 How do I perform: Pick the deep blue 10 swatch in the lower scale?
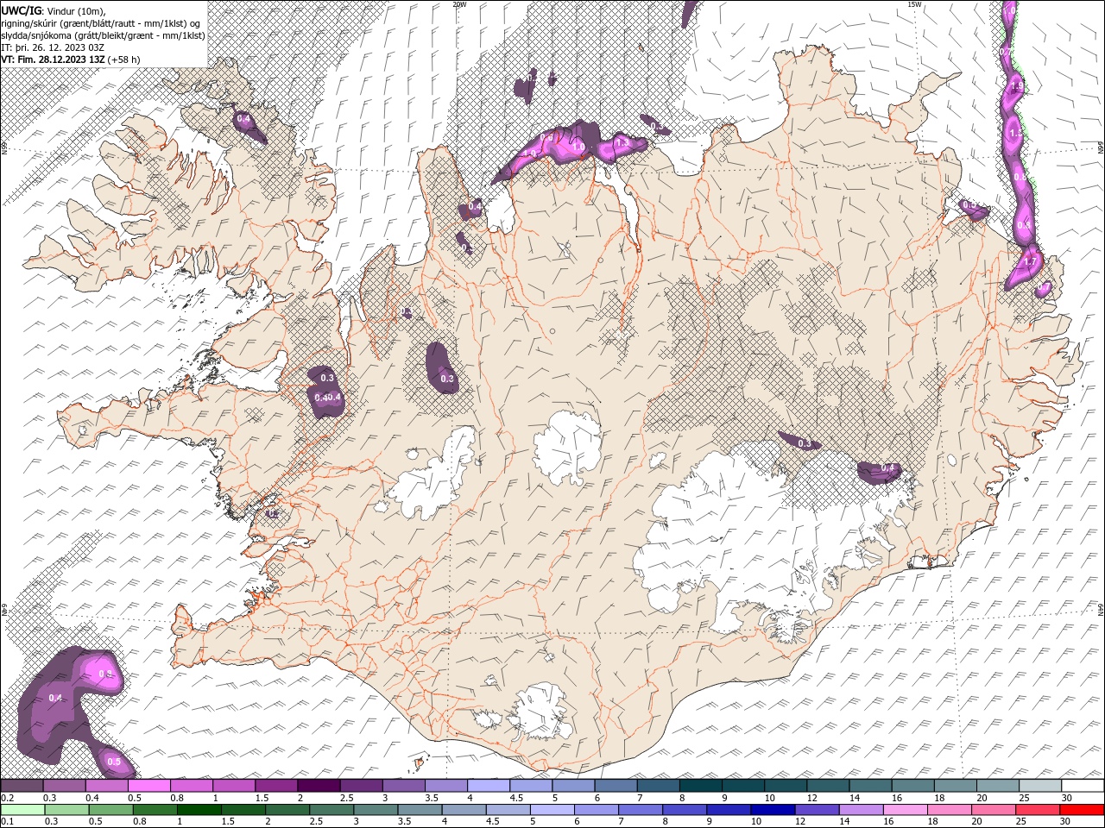(772, 810)
